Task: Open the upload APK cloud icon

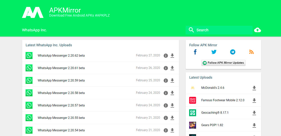Action: pos(257,30)
